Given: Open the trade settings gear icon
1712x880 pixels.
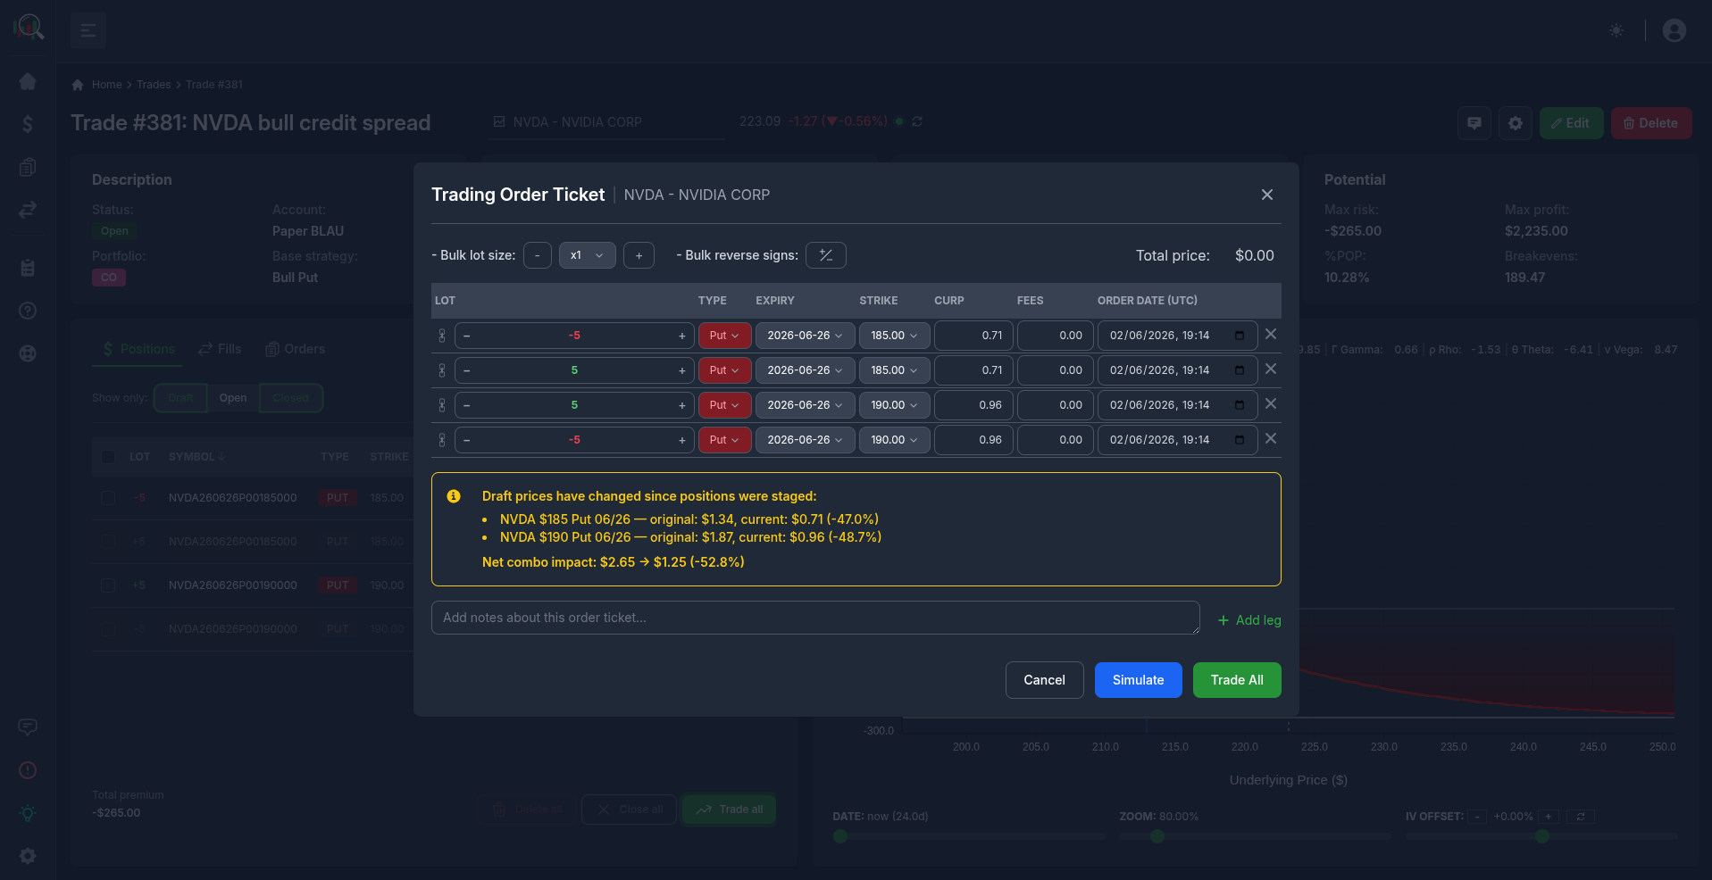Looking at the screenshot, I should point(1516,123).
